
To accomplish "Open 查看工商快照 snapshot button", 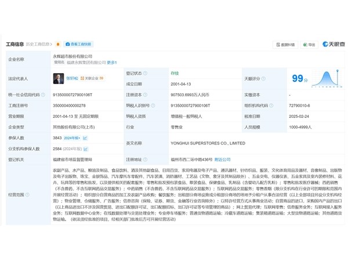I will coord(78,45).
